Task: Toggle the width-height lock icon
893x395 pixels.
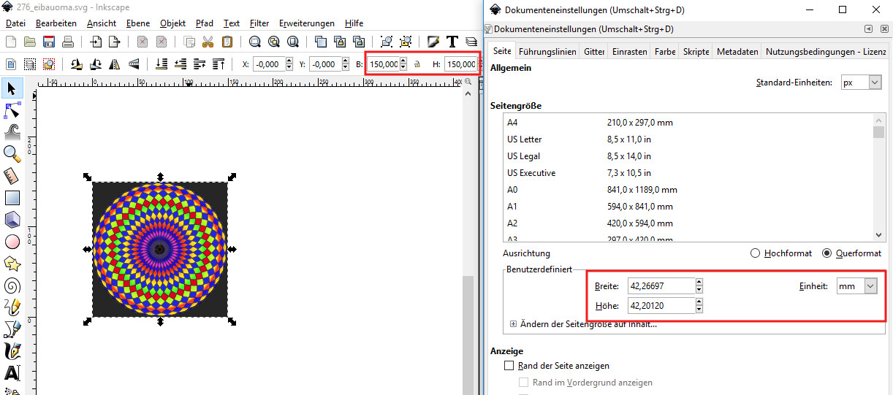Action: (417, 64)
